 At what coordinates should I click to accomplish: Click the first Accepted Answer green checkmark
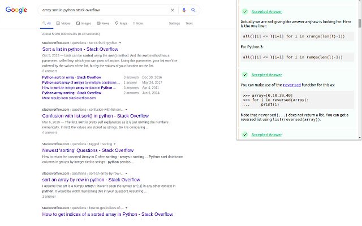click(x=245, y=11)
